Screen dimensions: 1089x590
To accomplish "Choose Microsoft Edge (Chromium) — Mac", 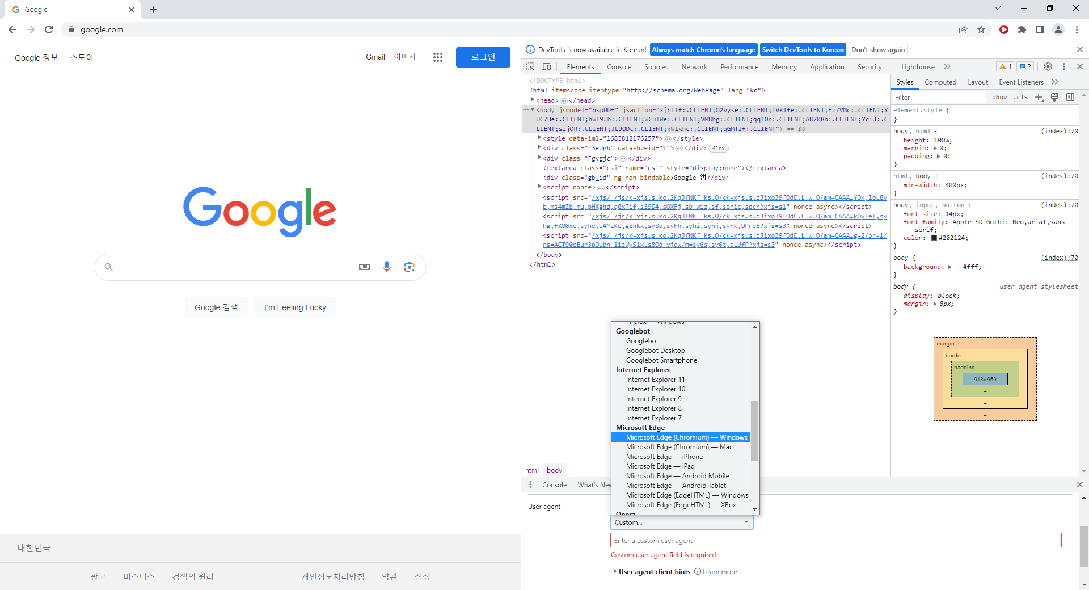I will 679,447.
